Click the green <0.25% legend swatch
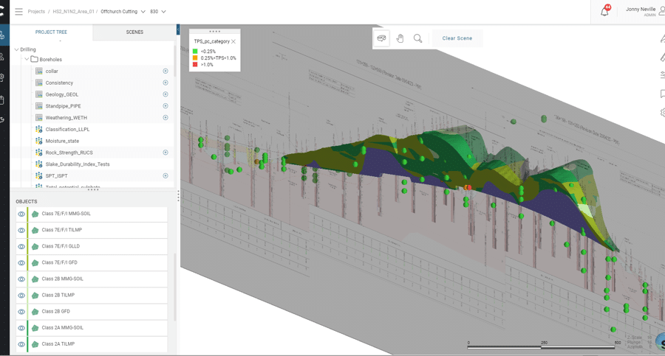The image size is (665, 356). (x=196, y=52)
